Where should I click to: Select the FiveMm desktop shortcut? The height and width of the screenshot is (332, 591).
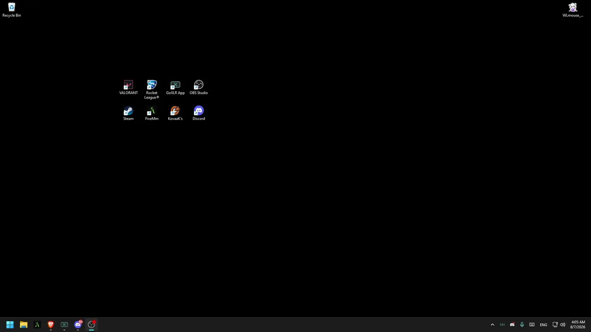[x=151, y=113]
